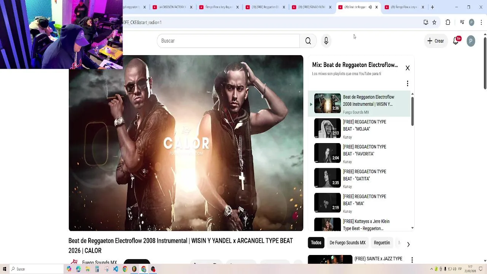This screenshot has height=274, width=487.
Task: Show more filter chips with right arrow
Action: pos(408,244)
